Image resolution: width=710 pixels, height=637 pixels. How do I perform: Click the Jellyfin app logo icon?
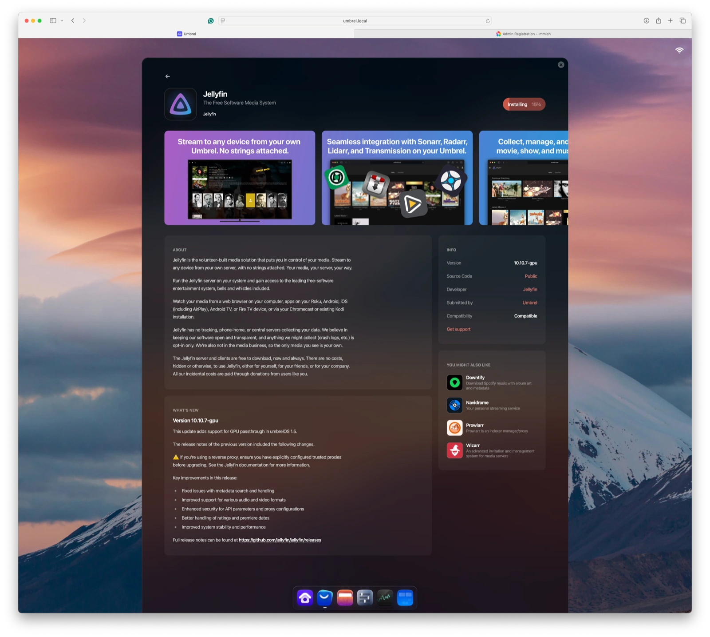180,104
